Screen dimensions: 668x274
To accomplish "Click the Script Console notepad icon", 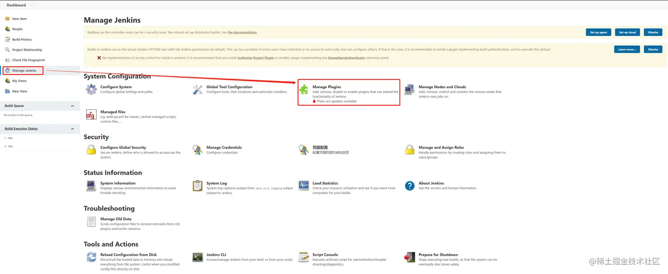I will click(x=304, y=257).
